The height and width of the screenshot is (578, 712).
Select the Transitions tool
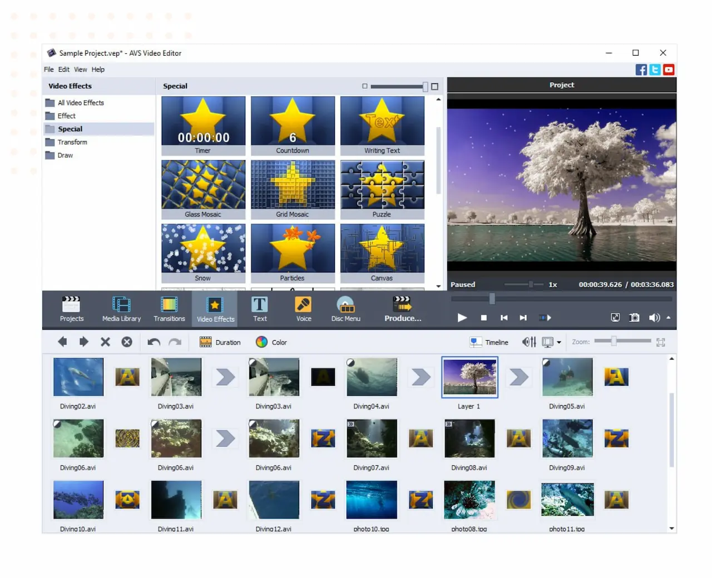click(x=169, y=309)
